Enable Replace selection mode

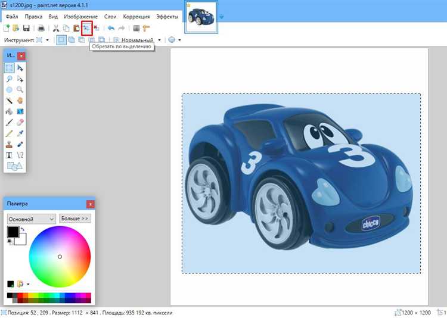point(61,40)
